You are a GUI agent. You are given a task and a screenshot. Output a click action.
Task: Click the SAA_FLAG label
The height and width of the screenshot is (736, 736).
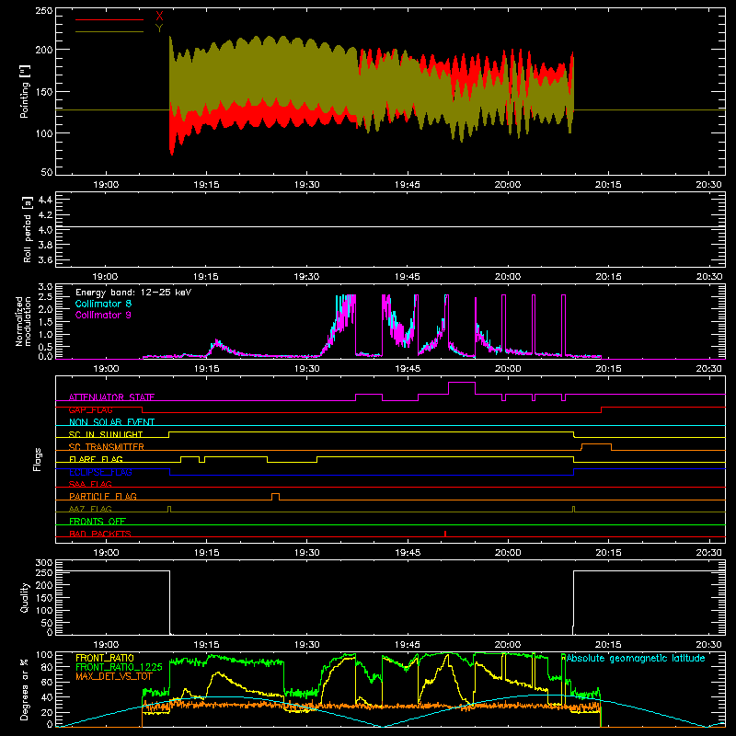[x=90, y=484]
